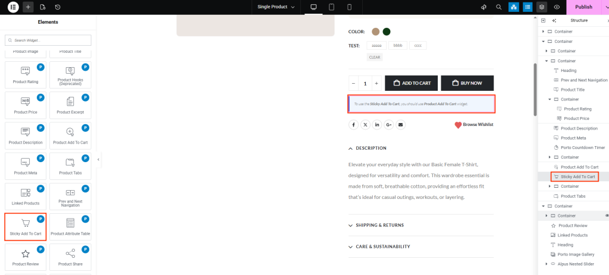Expand the first Container in Structure tree

(543, 31)
